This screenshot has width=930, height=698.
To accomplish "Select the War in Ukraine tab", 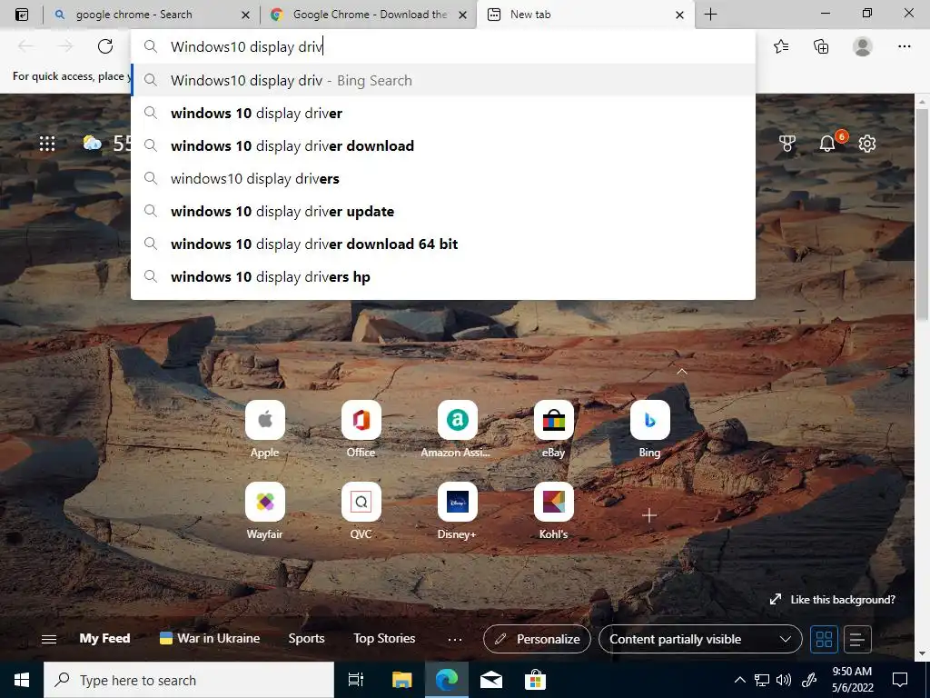I will pos(210,639).
